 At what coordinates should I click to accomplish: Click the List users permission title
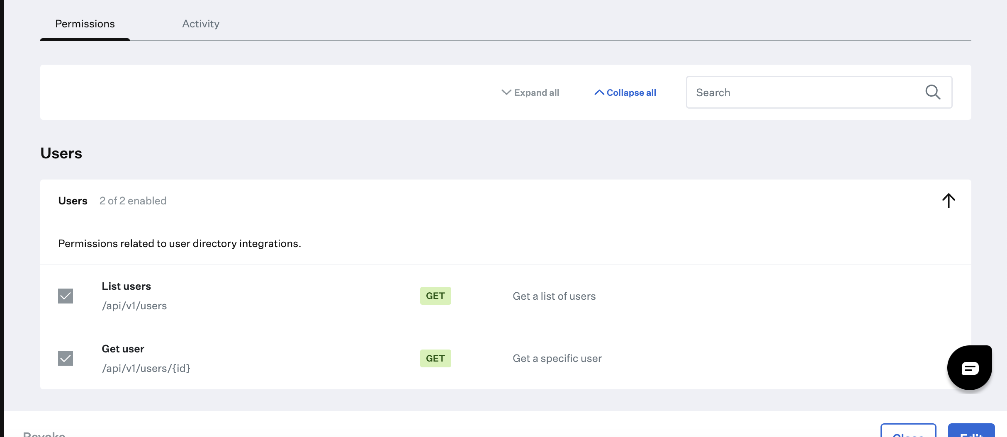(126, 286)
